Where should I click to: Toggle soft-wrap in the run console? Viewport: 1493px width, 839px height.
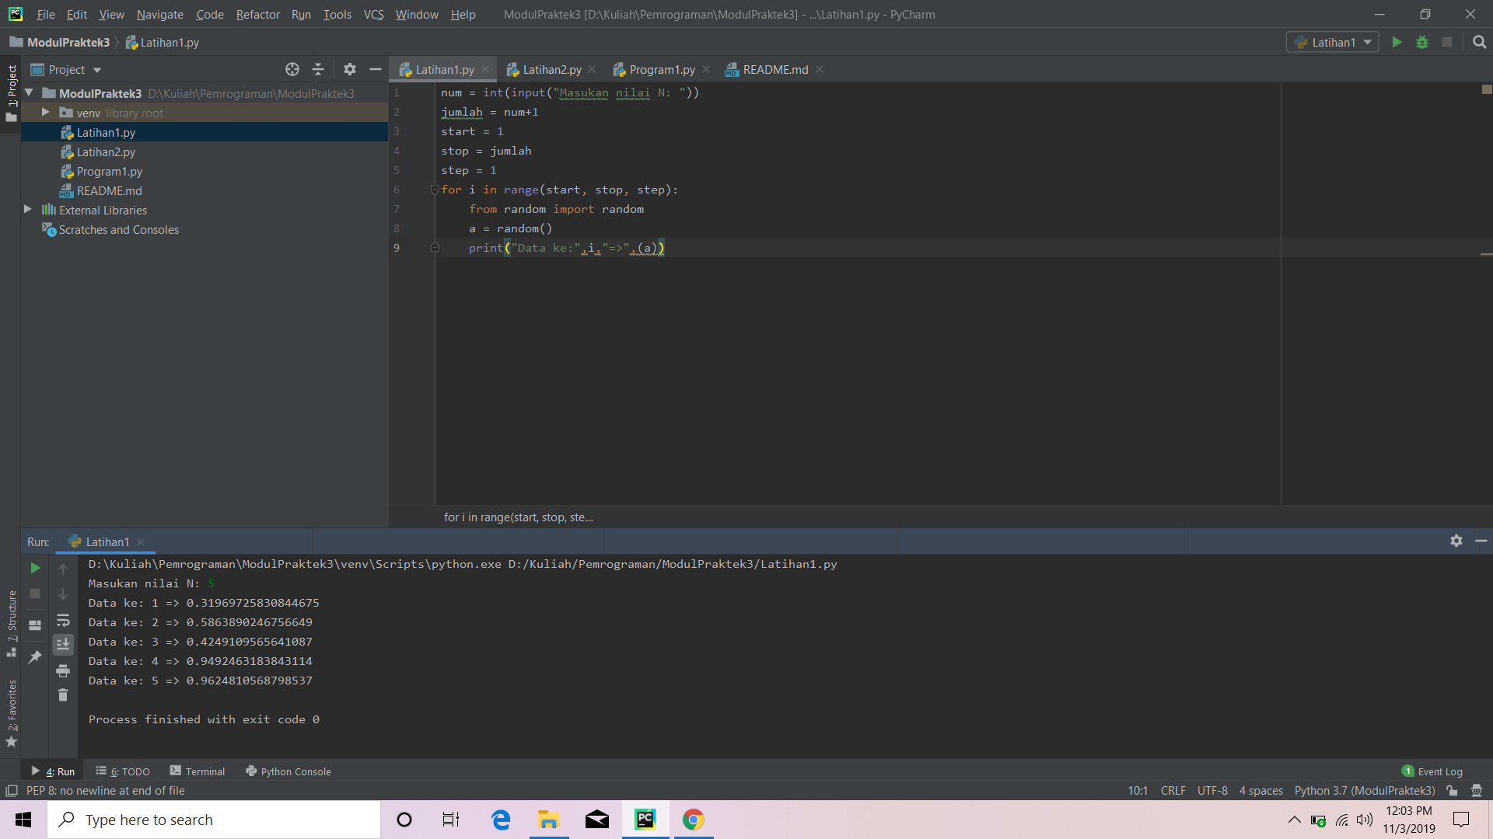(x=64, y=621)
